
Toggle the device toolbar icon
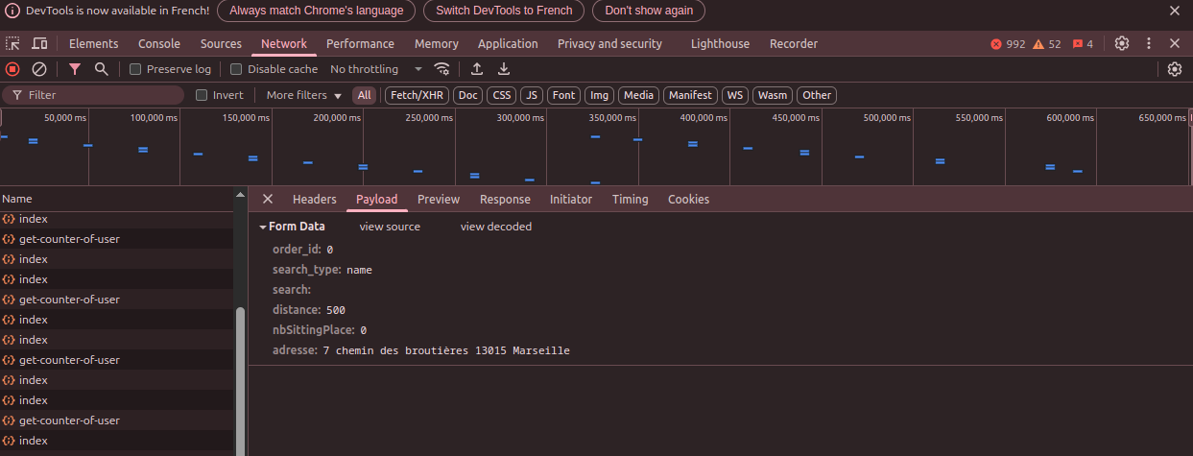39,44
